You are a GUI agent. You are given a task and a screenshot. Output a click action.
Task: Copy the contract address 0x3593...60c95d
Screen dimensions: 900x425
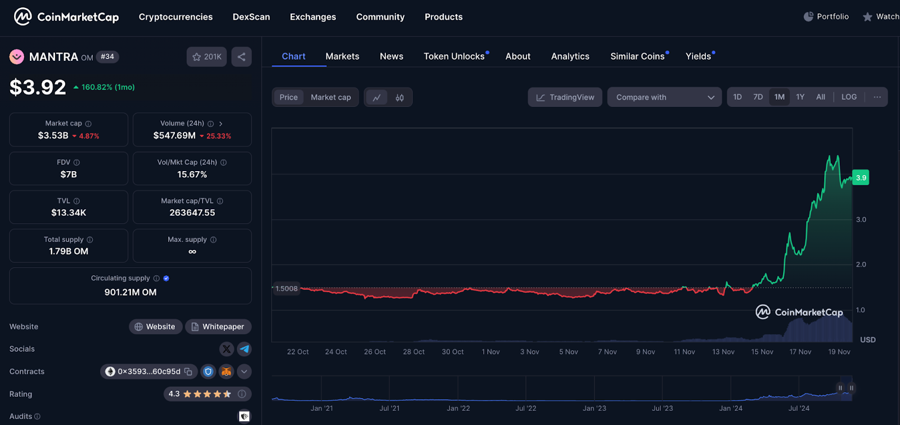click(188, 372)
